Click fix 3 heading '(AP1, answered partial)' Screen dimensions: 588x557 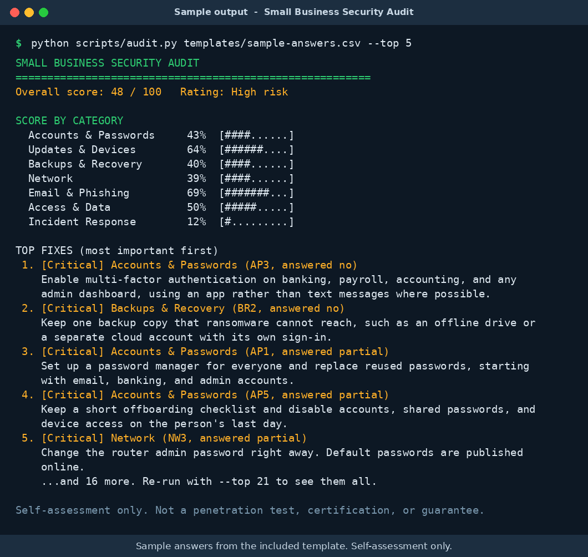[x=317, y=352]
